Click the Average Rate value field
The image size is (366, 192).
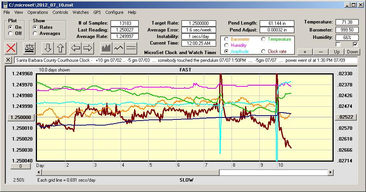(125, 36)
